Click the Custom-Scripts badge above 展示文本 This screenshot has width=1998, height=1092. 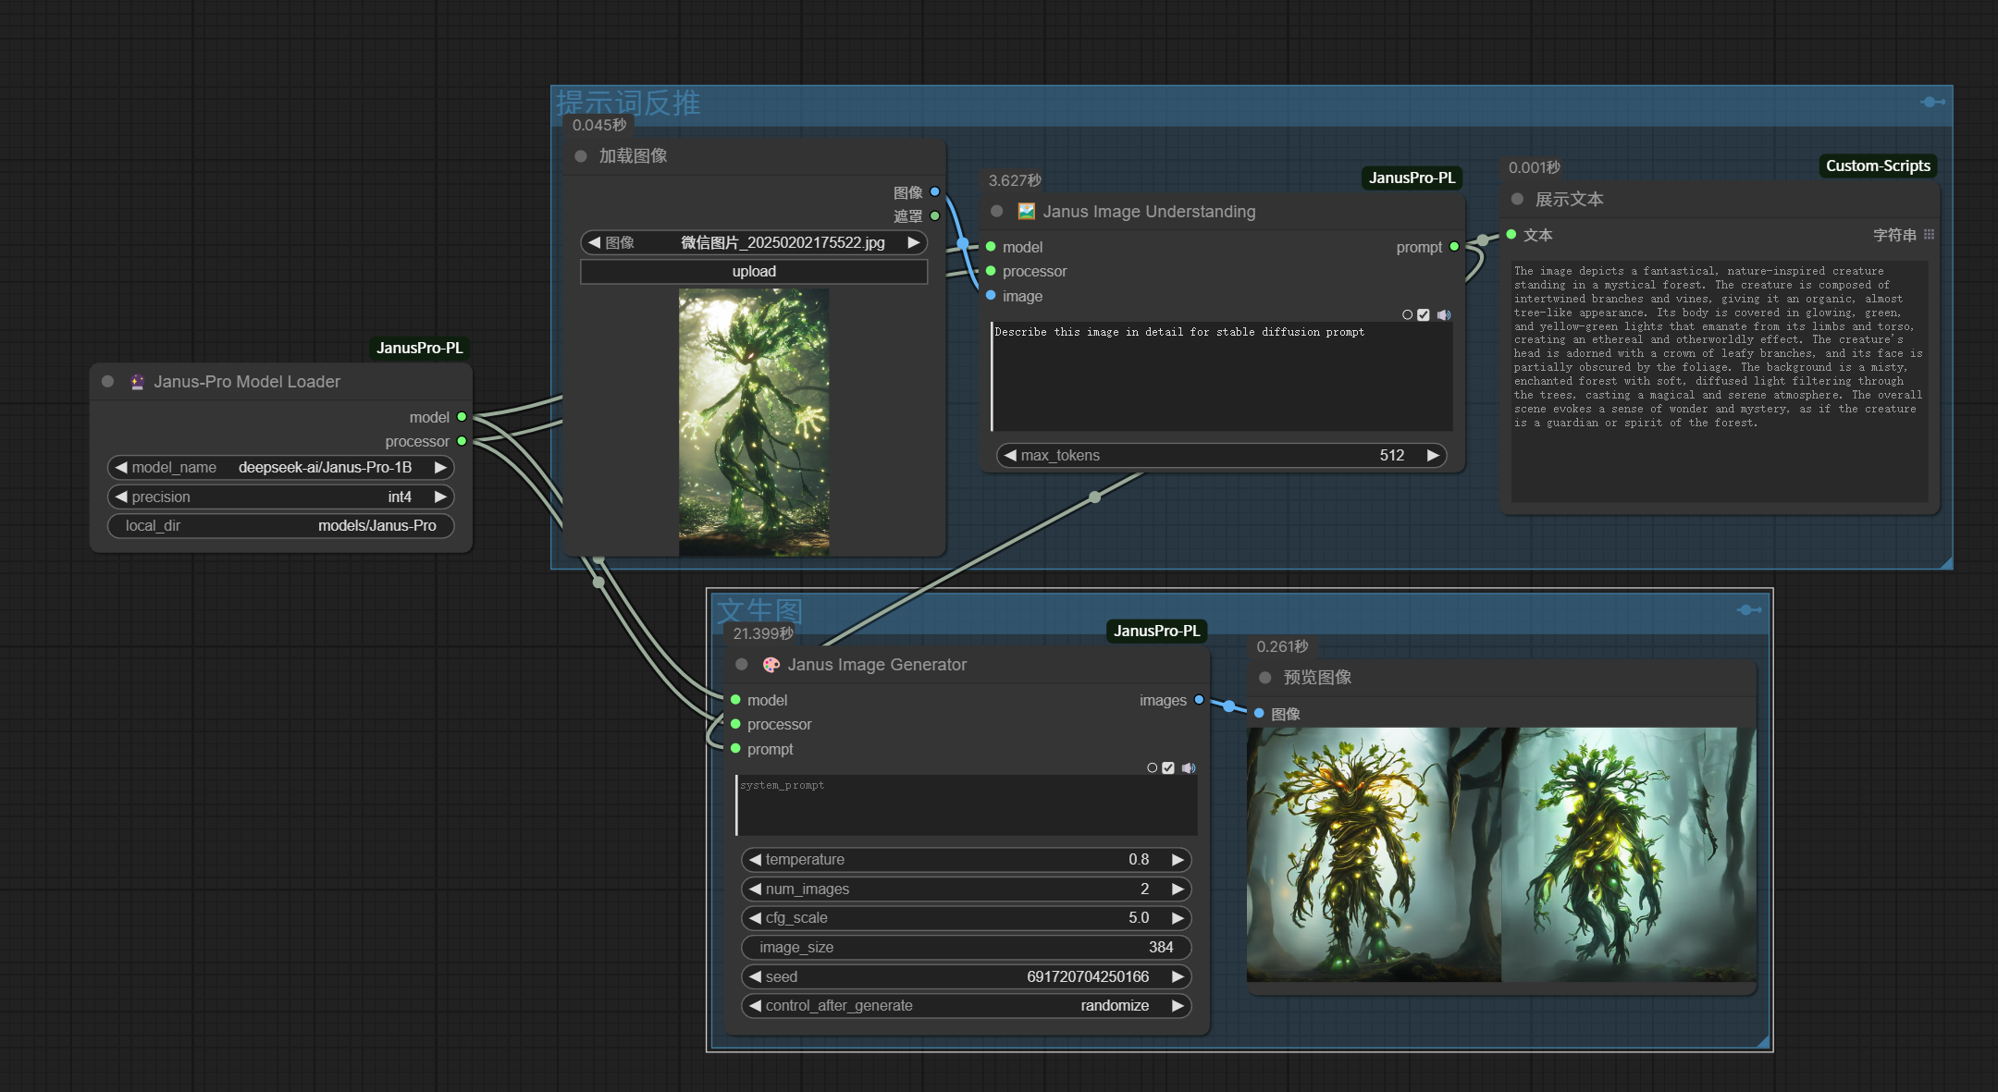1877,166
